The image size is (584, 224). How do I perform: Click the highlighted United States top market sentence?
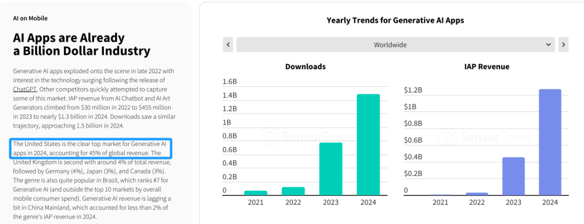click(90, 148)
